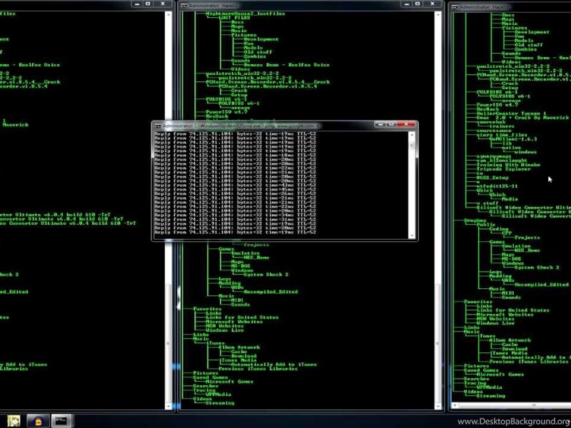The height and width of the screenshot is (428, 571).
Task: Click Projects in the right window tree
Action: tap(527, 238)
